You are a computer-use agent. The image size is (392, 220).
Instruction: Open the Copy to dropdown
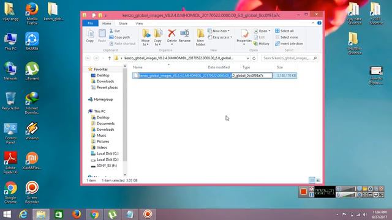click(158, 37)
